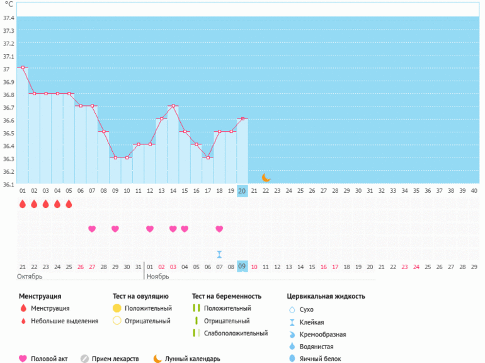Click the menstruation drop on cycle day 01

pos(23,204)
